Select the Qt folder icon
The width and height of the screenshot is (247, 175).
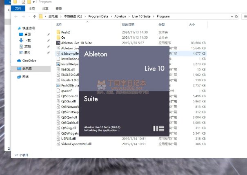click(x=58, y=38)
